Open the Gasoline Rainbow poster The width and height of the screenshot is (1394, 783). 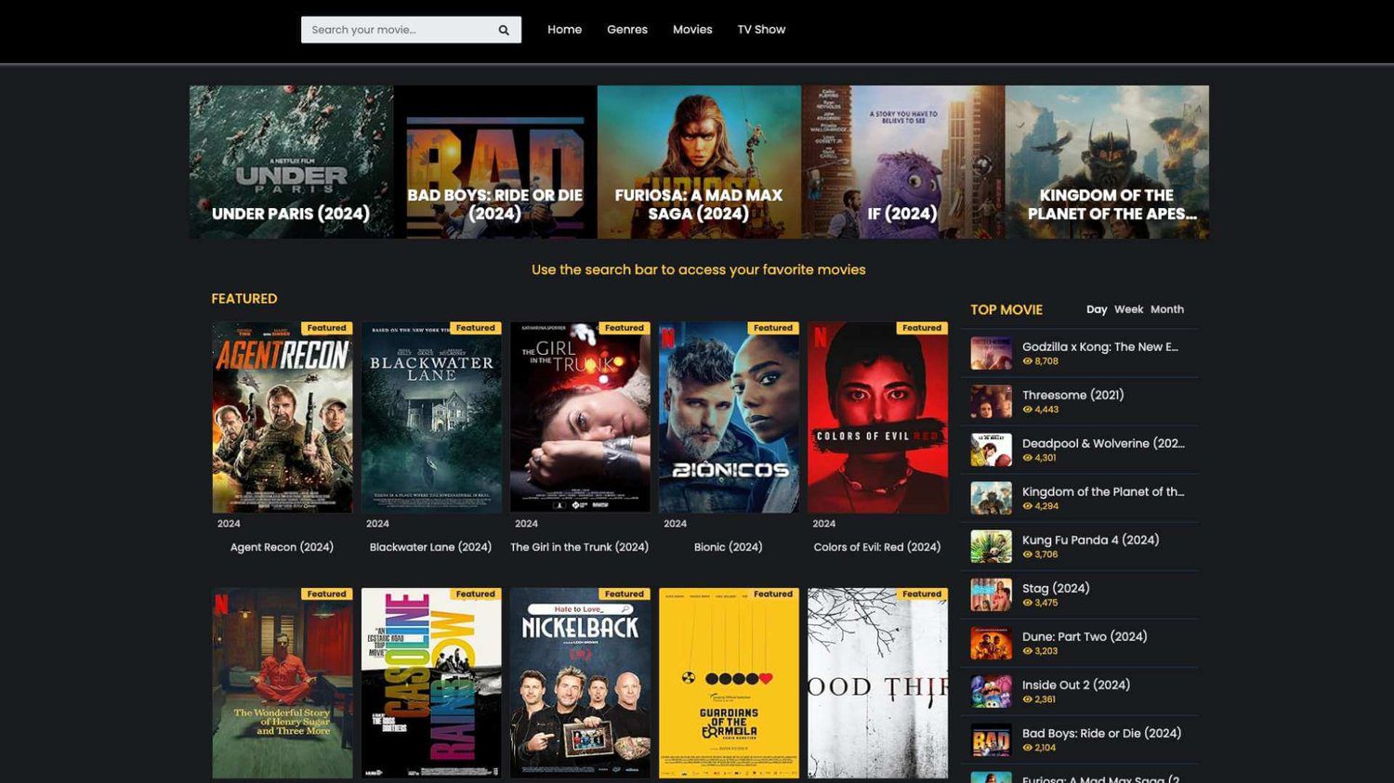click(431, 683)
